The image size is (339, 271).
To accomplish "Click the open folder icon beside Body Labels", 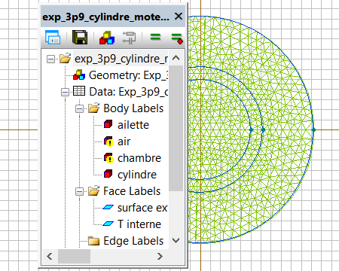I will tap(94, 108).
